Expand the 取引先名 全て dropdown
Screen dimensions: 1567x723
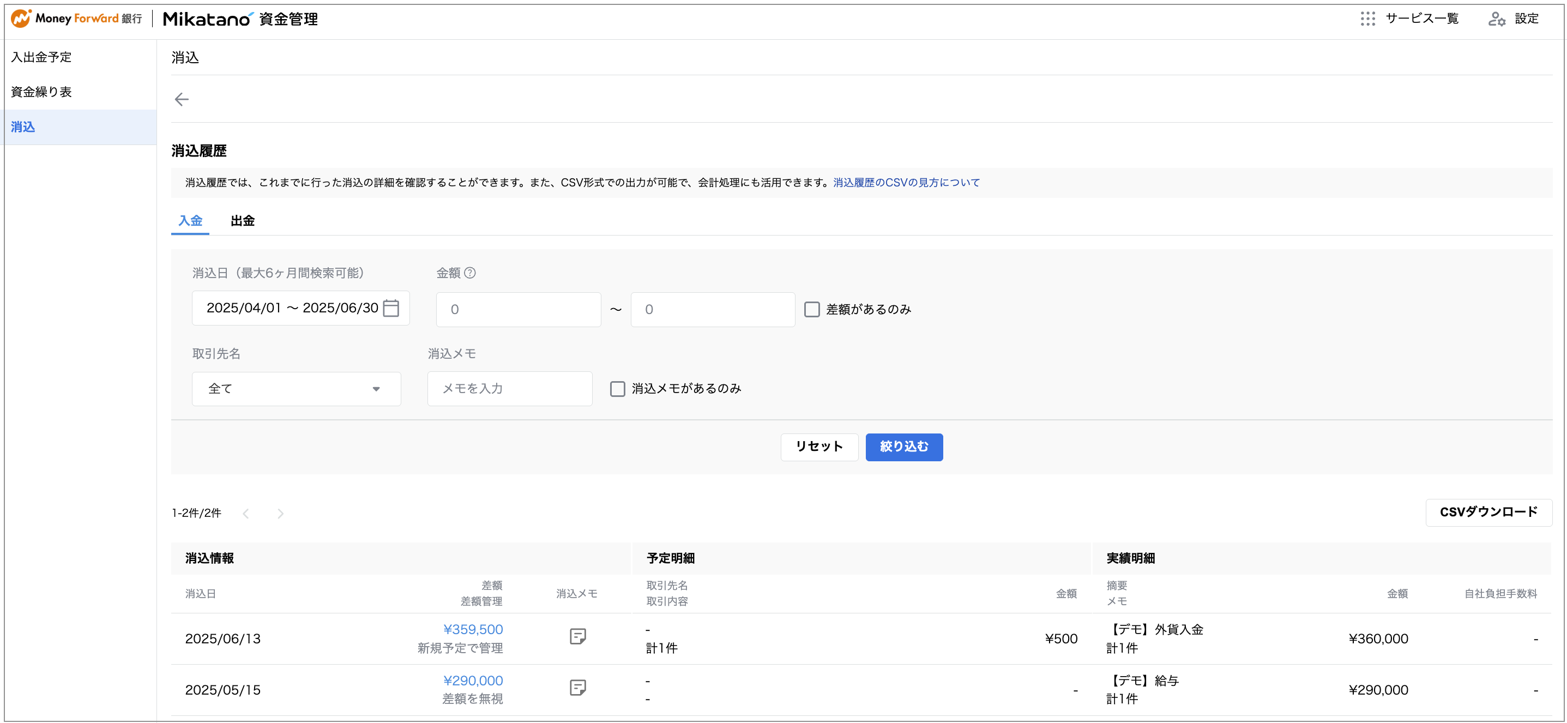click(x=296, y=389)
